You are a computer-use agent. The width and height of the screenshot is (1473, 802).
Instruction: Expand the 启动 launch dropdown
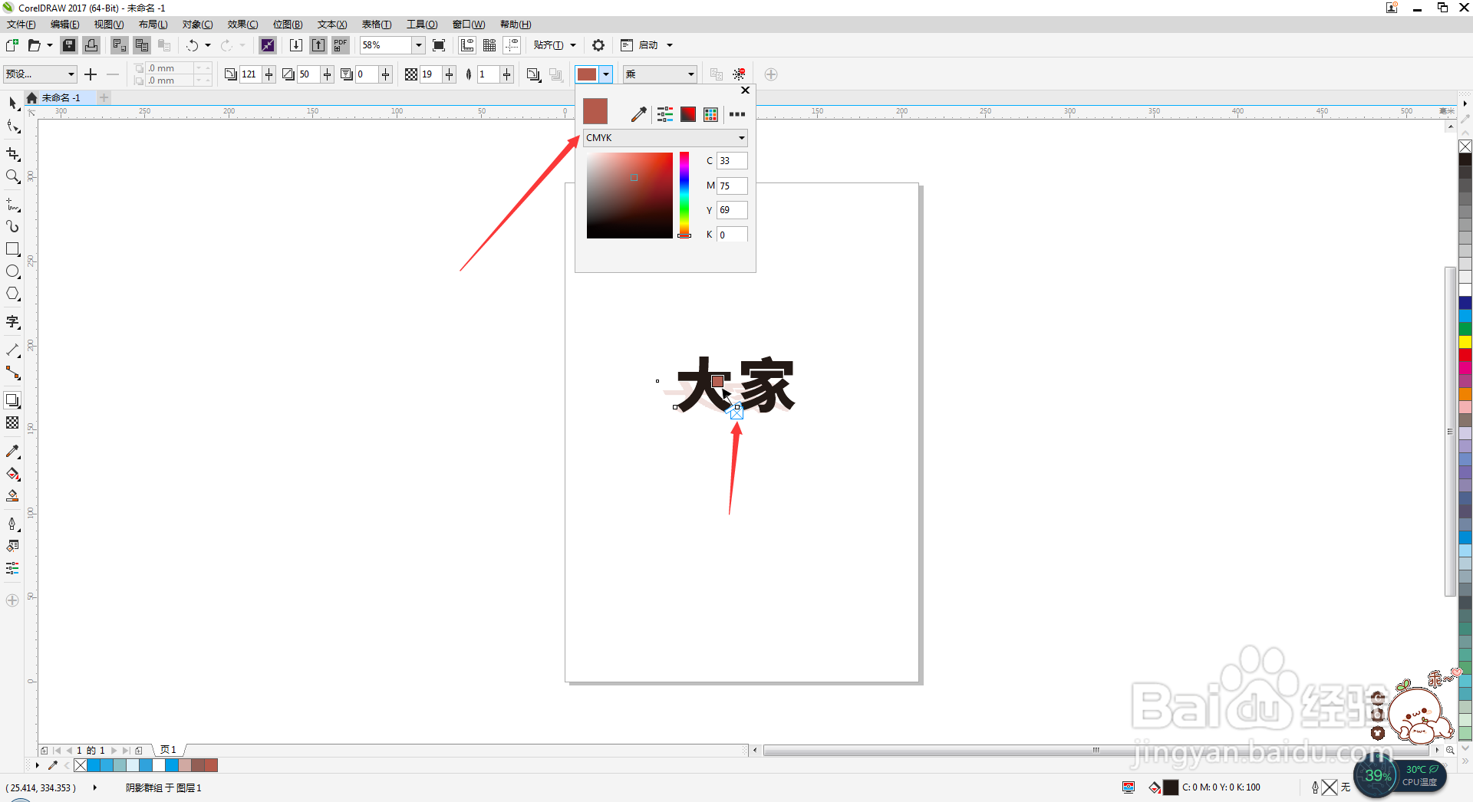[670, 45]
